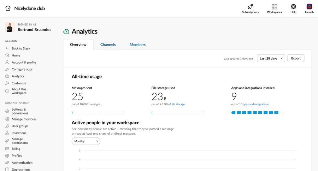
Task: Click the All-time usage heading
Action: [x=87, y=76]
